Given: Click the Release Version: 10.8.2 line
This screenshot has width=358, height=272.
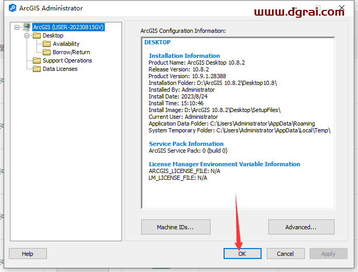Looking at the screenshot, I should point(179,69).
